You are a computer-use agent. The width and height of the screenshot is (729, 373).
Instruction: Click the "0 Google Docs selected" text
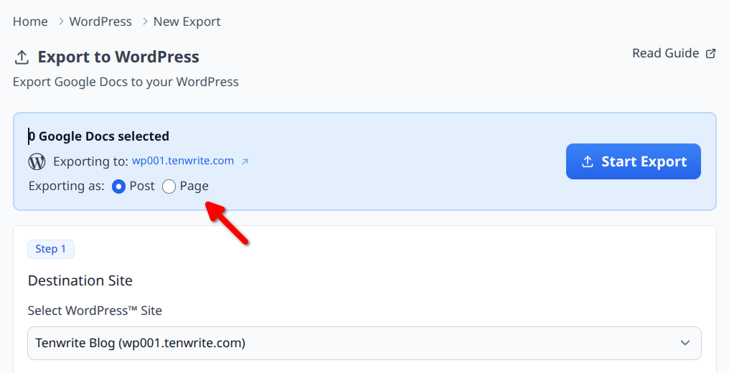99,136
